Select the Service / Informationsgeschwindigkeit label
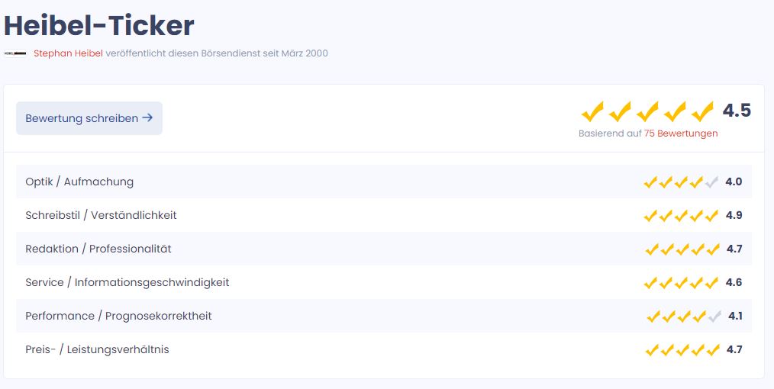The image size is (774, 389). [127, 282]
